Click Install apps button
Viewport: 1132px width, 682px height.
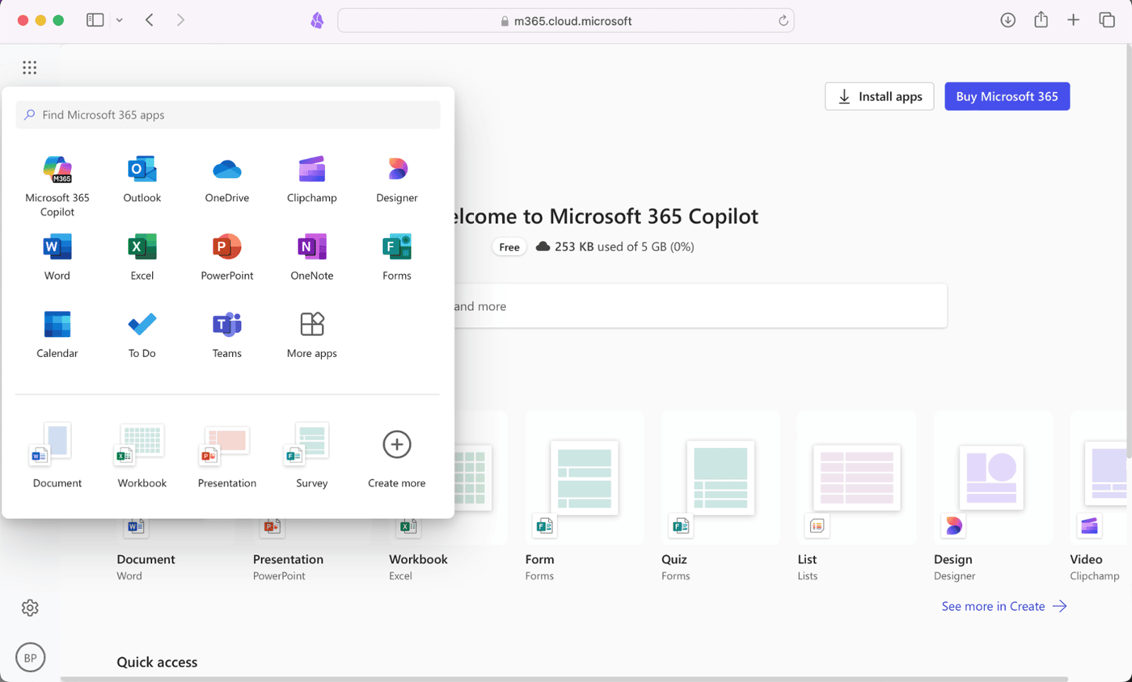879,96
